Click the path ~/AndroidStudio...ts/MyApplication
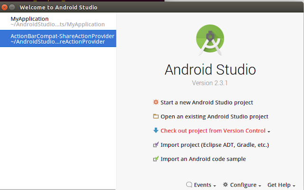 [57, 24]
